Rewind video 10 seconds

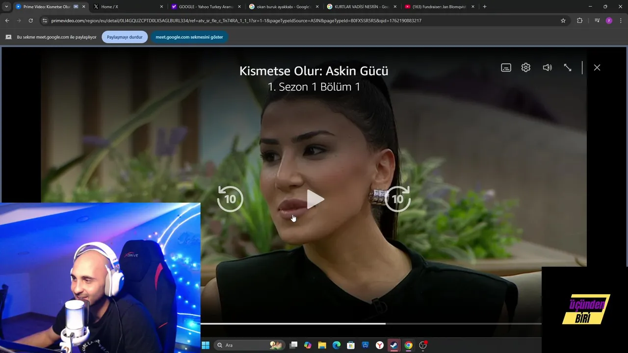(x=230, y=199)
